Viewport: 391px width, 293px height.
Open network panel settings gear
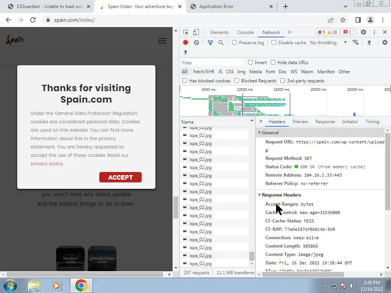click(385, 43)
